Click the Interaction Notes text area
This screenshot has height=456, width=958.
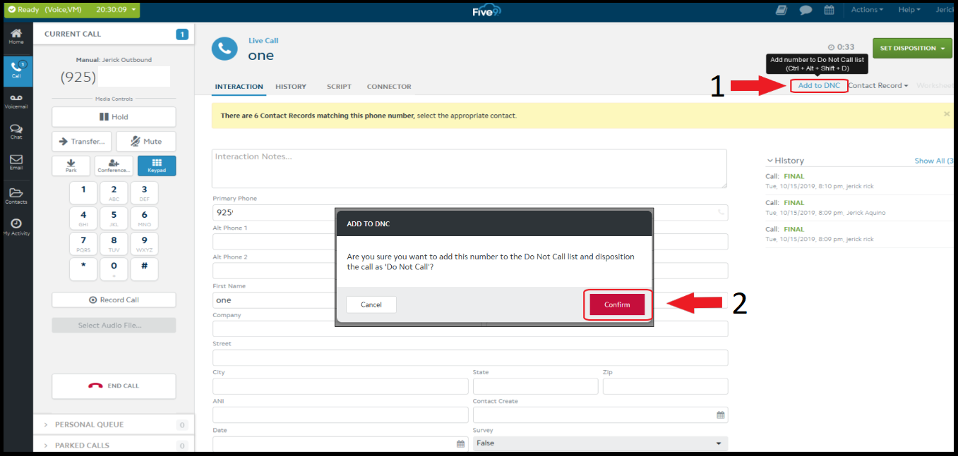(x=469, y=168)
